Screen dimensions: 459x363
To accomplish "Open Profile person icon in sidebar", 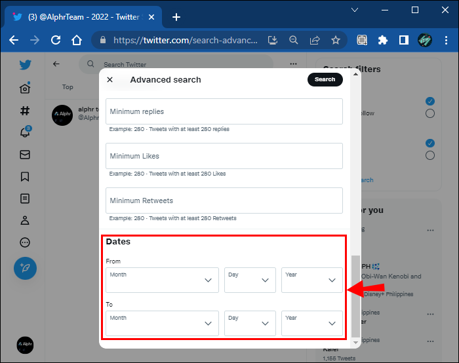I will (x=25, y=220).
